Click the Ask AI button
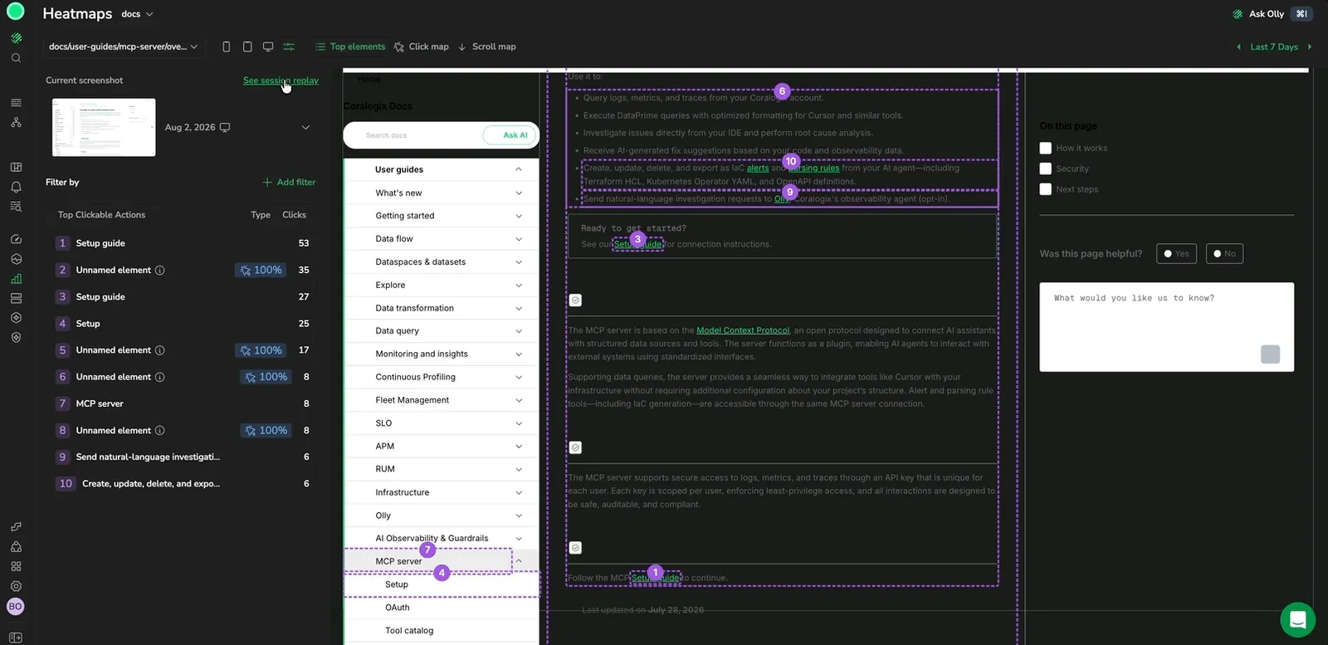The height and width of the screenshot is (645, 1328). (x=510, y=135)
